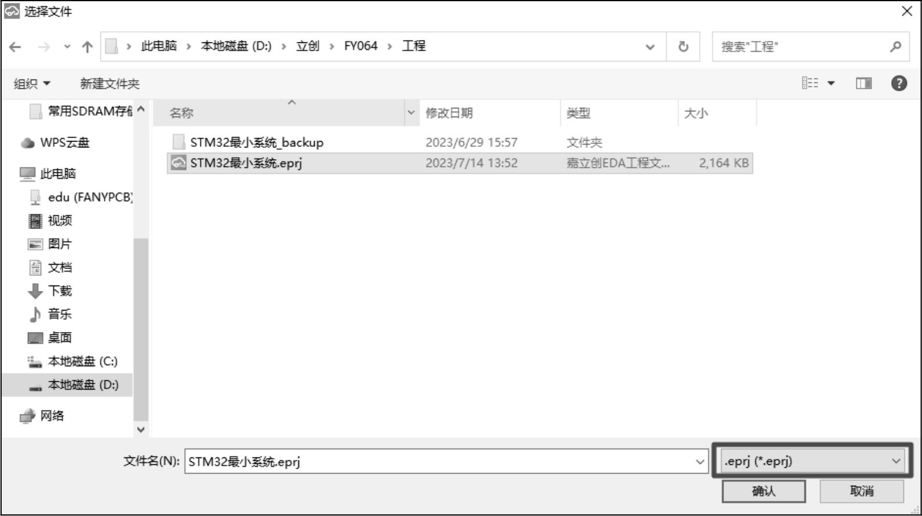Expand the recent locations dropdown arrow

coord(67,47)
